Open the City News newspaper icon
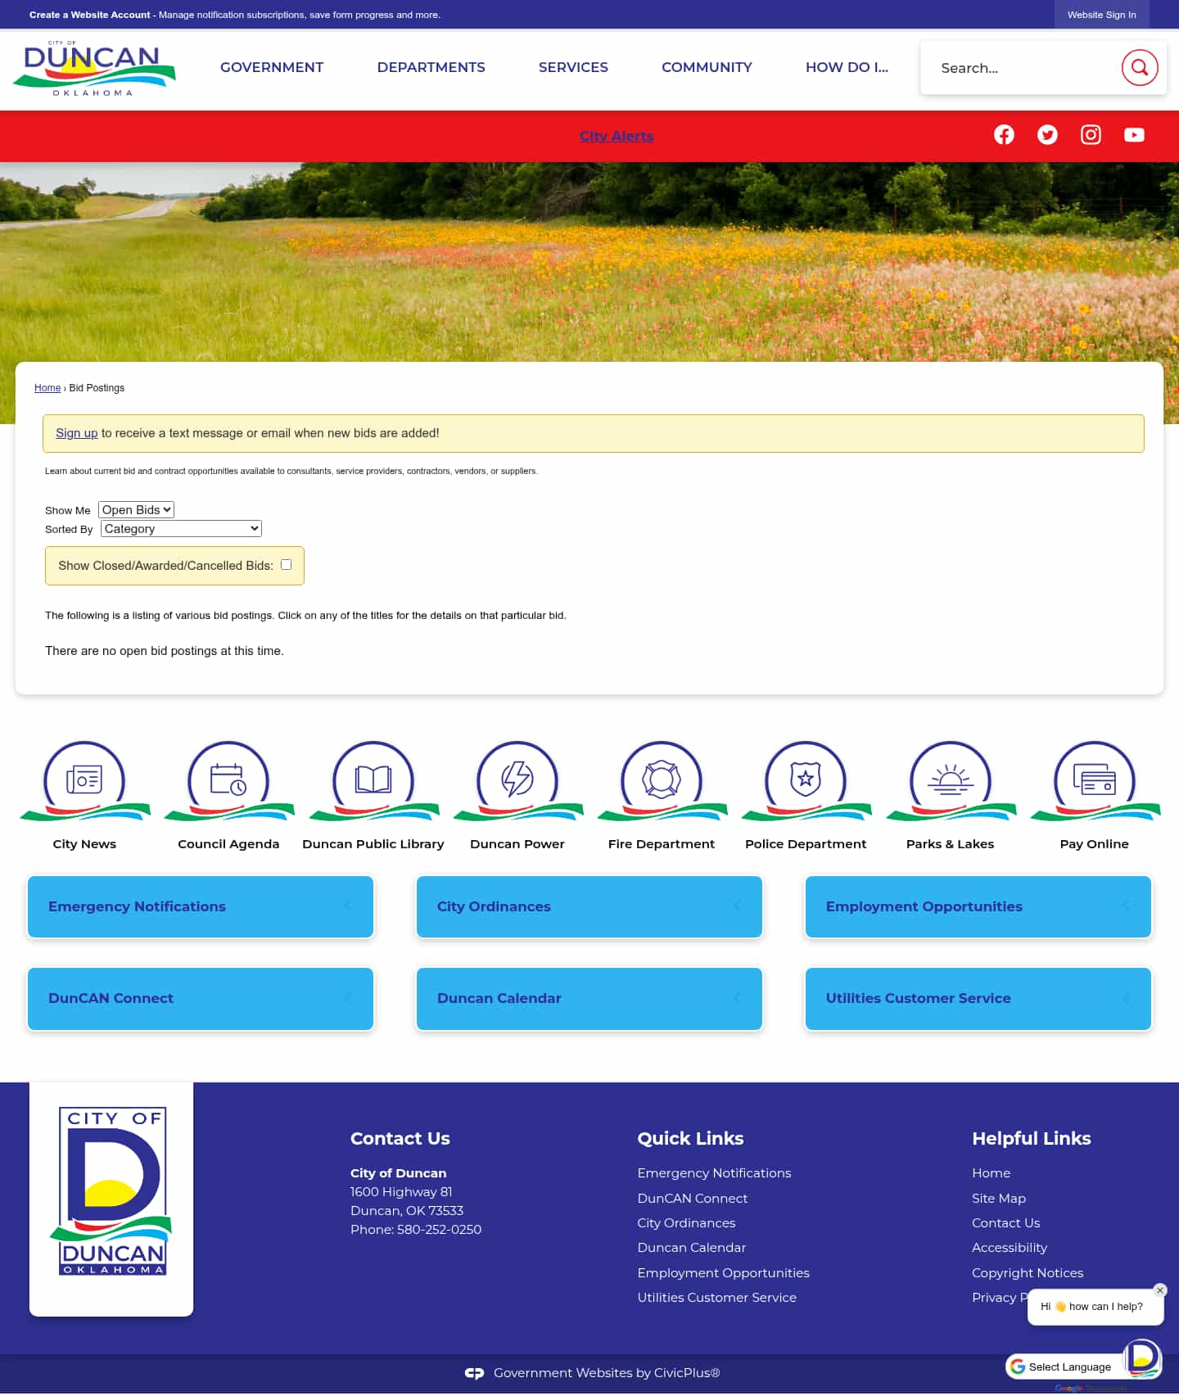Screen dimensions: 1179x1396 [84, 780]
